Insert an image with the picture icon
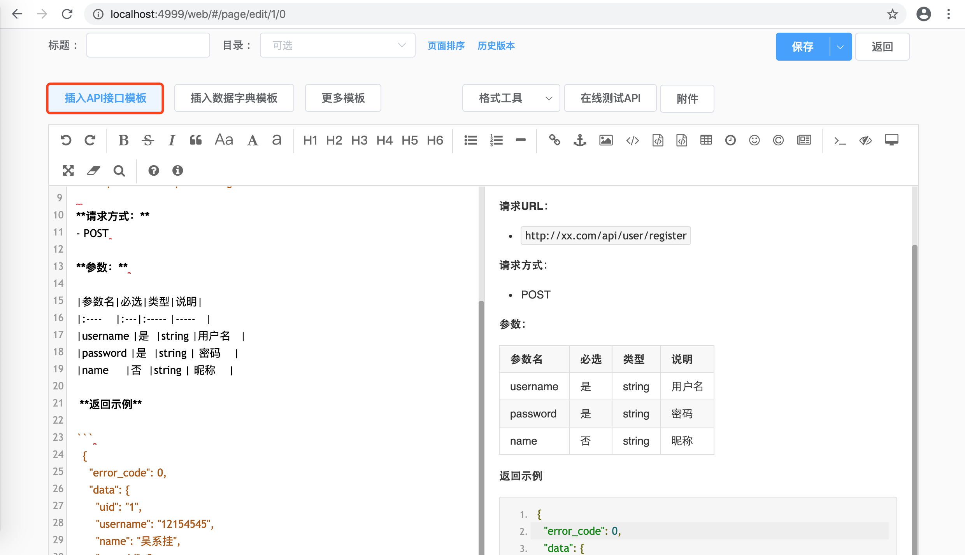 tap(606, 140)
